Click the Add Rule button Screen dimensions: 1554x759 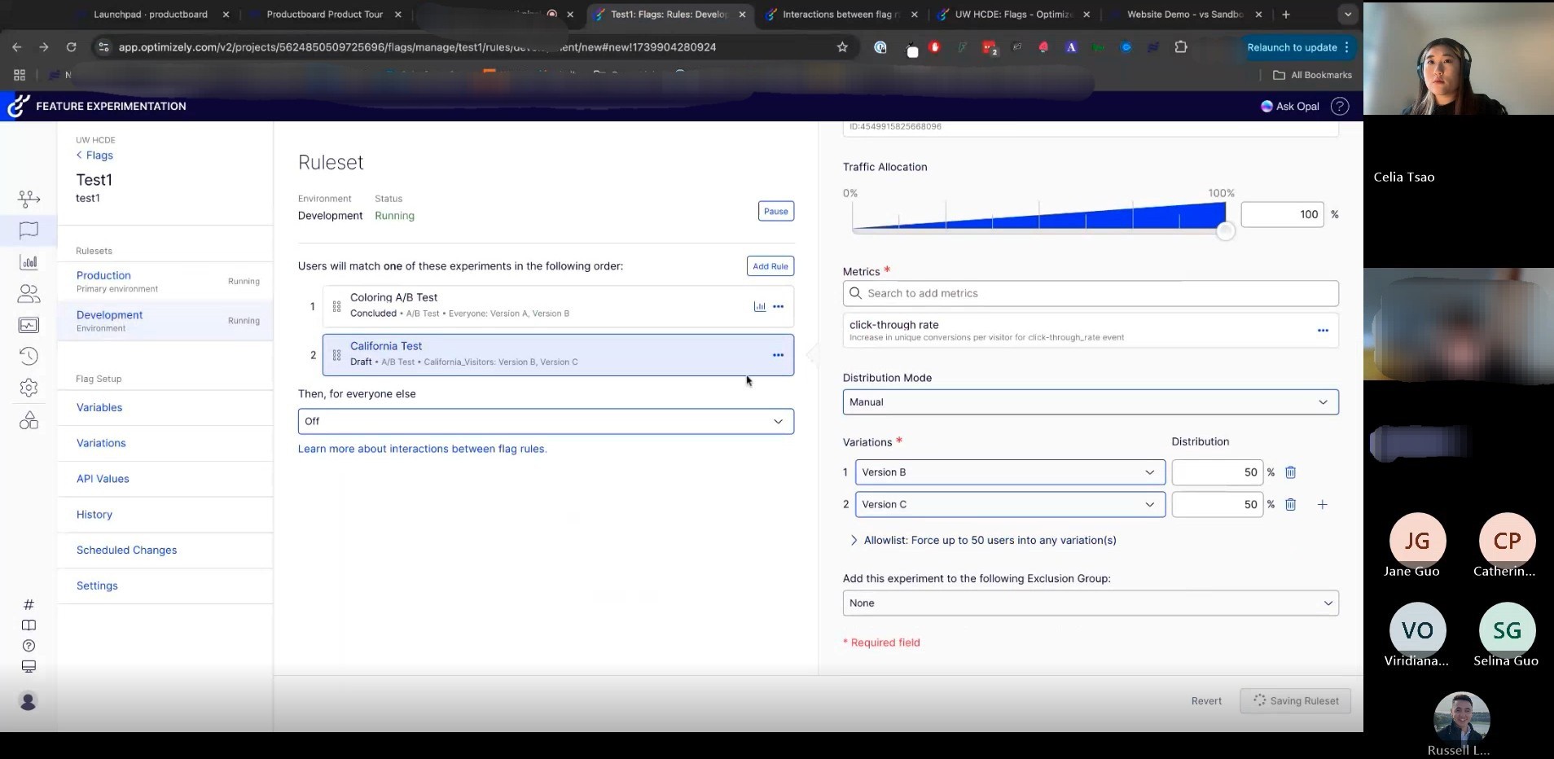point(770,266)
